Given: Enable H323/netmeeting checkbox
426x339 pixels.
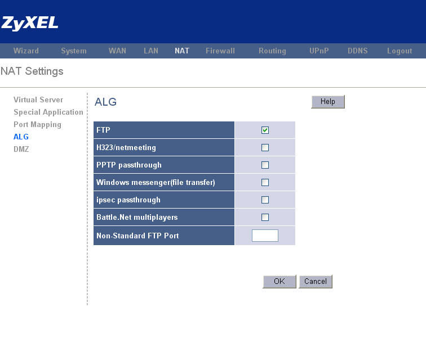Looking at the screenshot, I should pos(265,148).
